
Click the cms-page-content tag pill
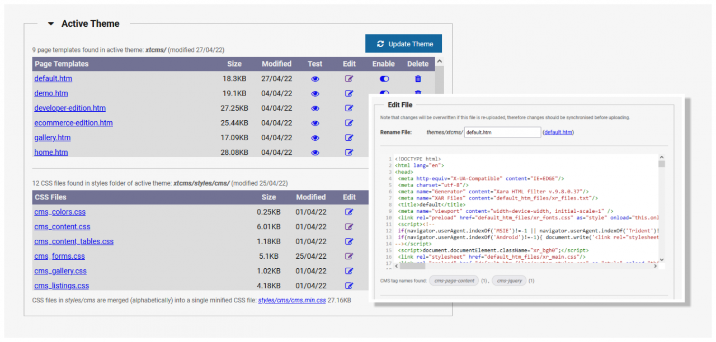click(454, 281)
